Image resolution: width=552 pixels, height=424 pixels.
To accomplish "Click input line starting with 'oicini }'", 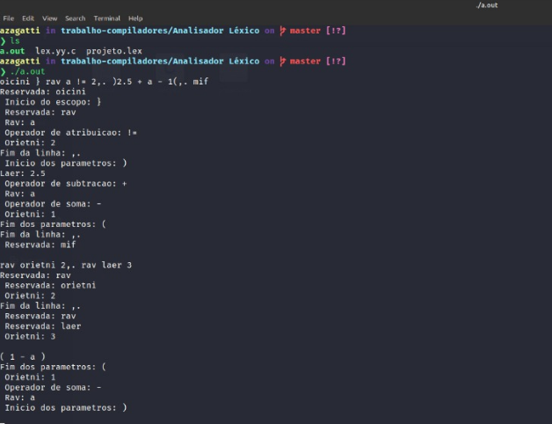I will [x=105, y=82].
